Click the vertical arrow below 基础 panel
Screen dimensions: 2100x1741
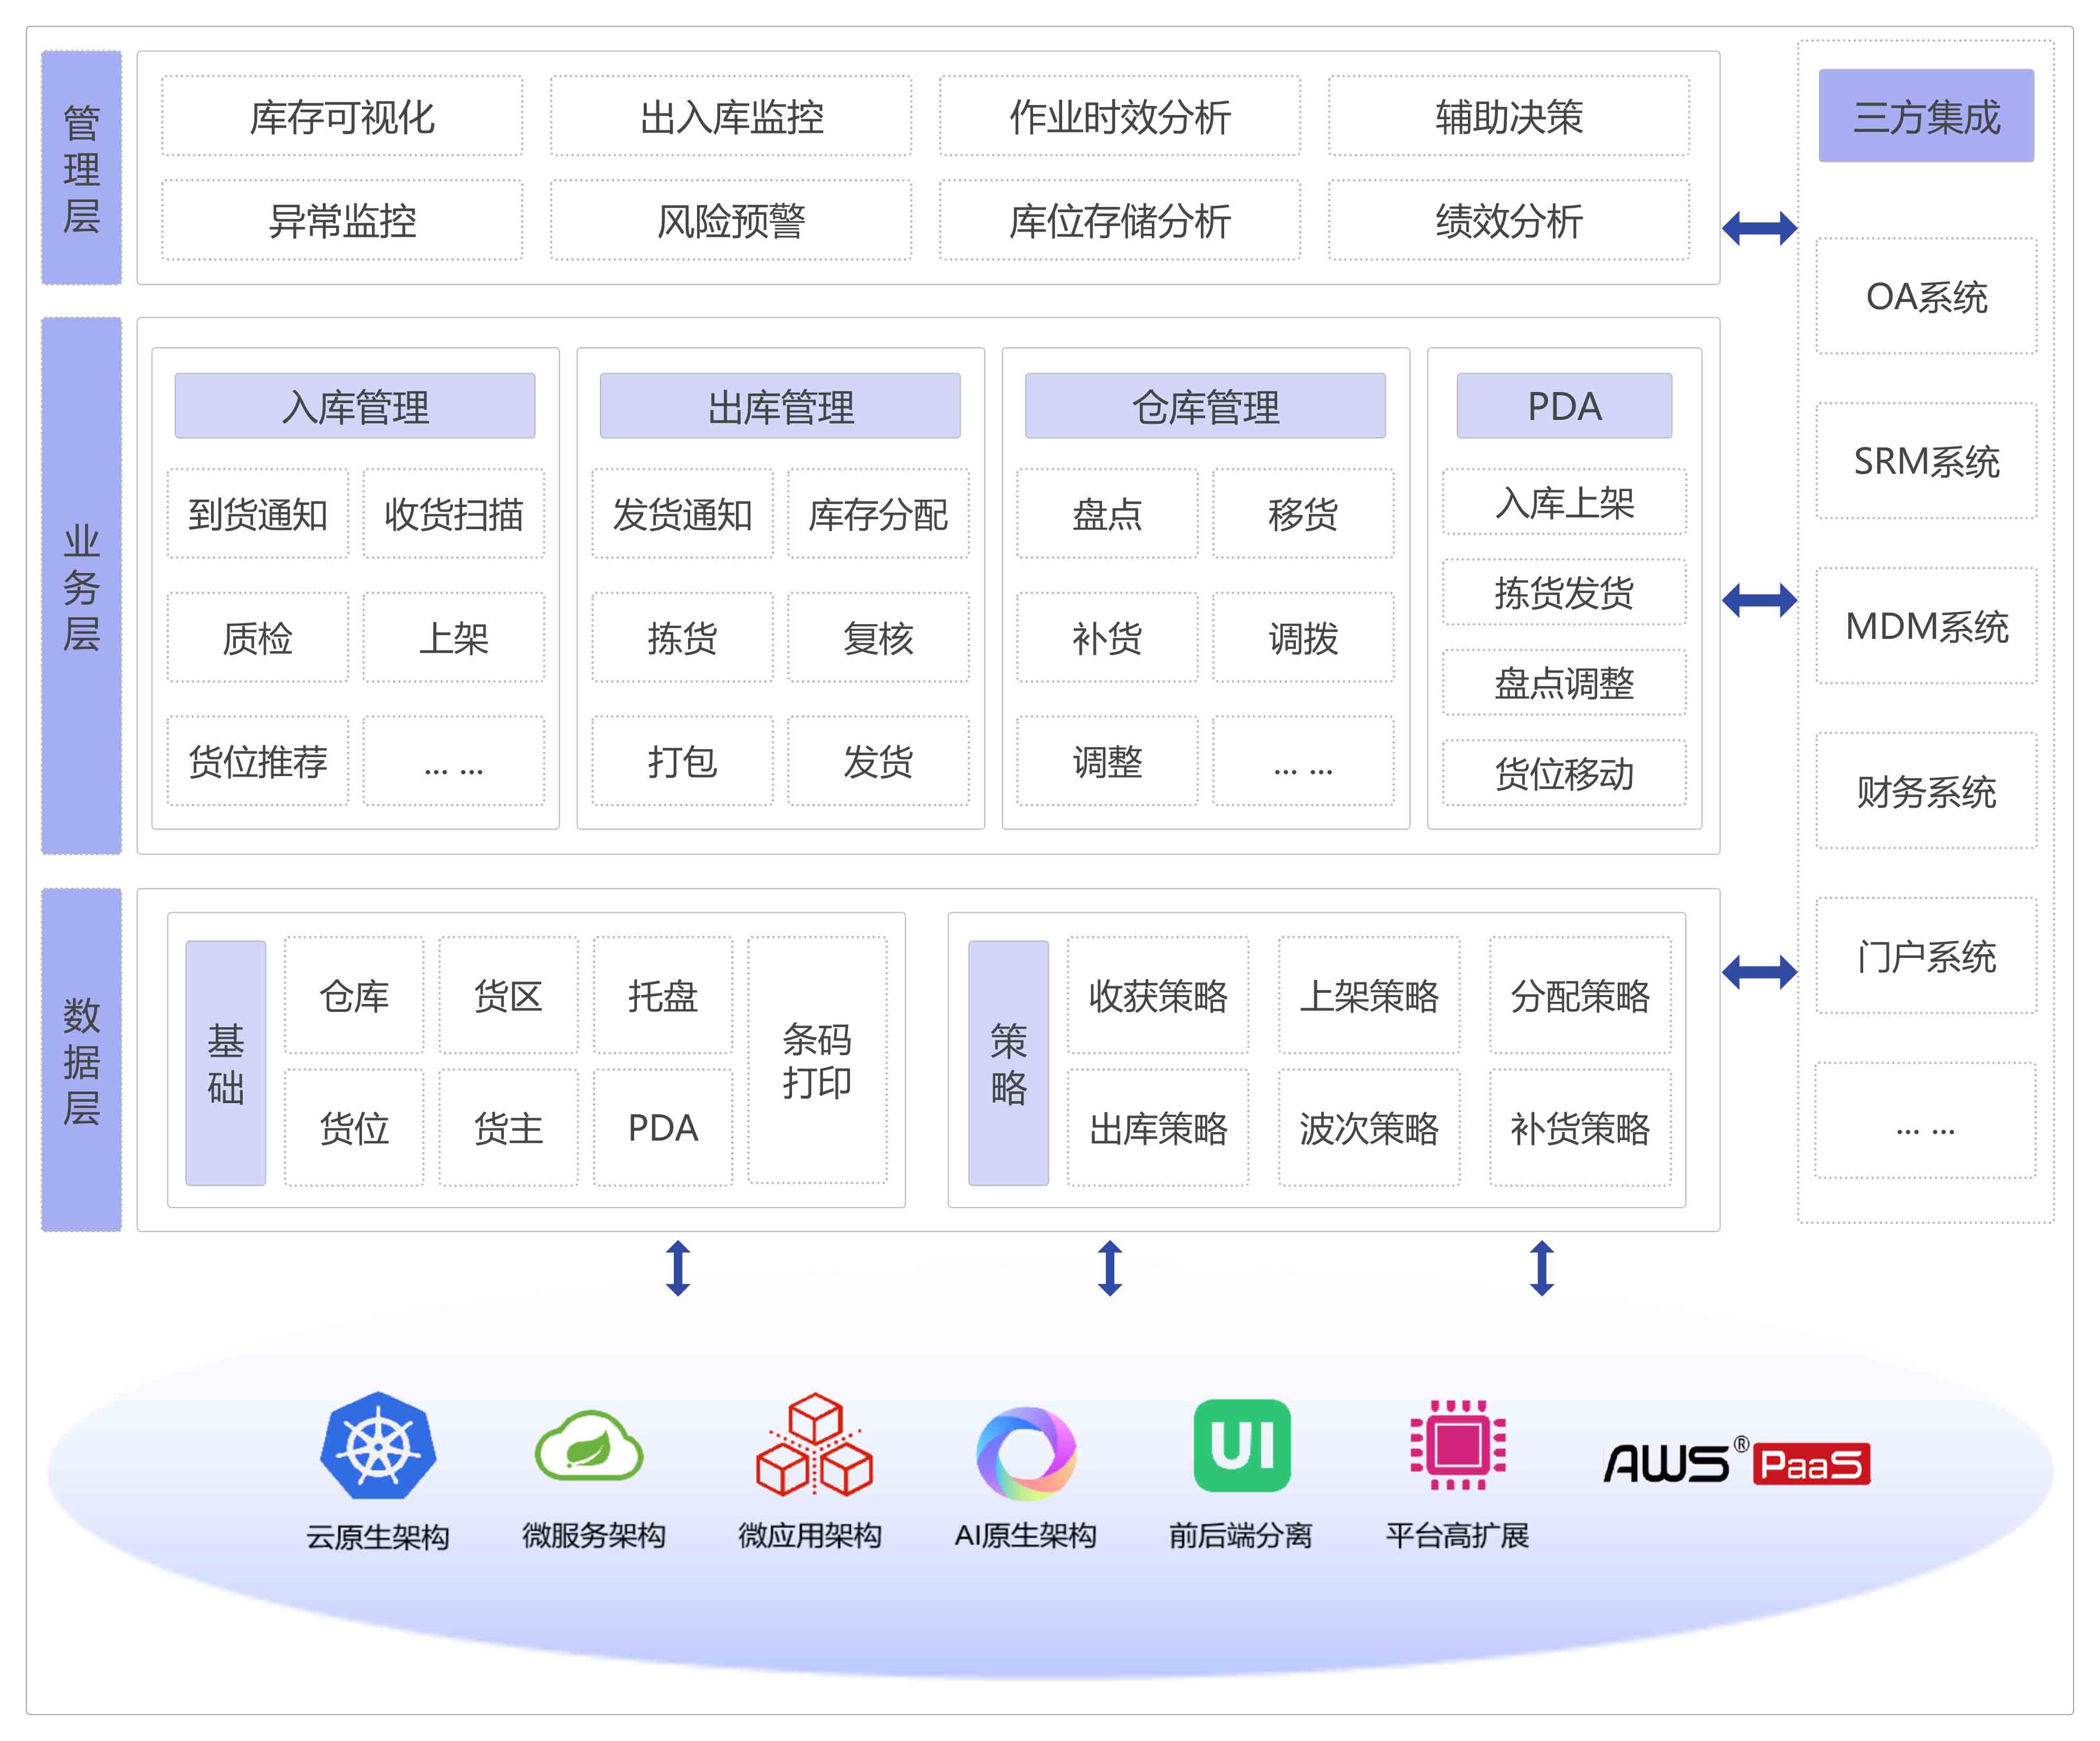click(678, 1268)
